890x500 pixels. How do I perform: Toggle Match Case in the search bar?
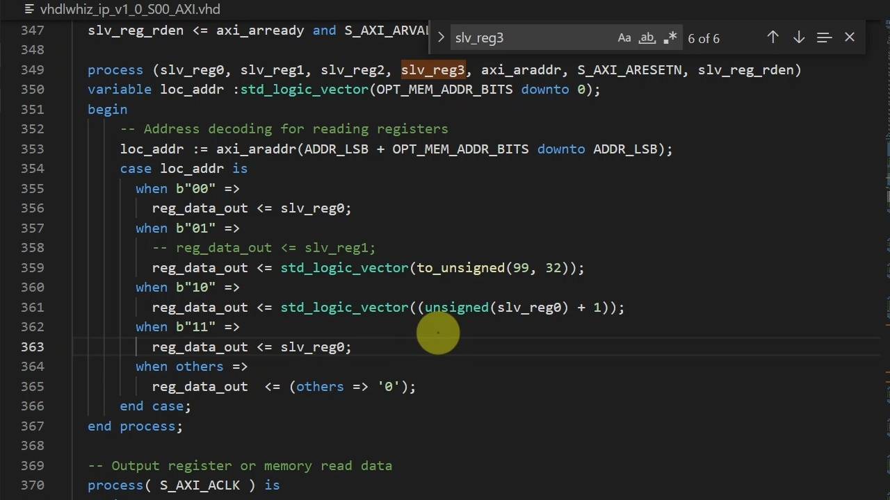pyautogui.click(x=624, y=37)
